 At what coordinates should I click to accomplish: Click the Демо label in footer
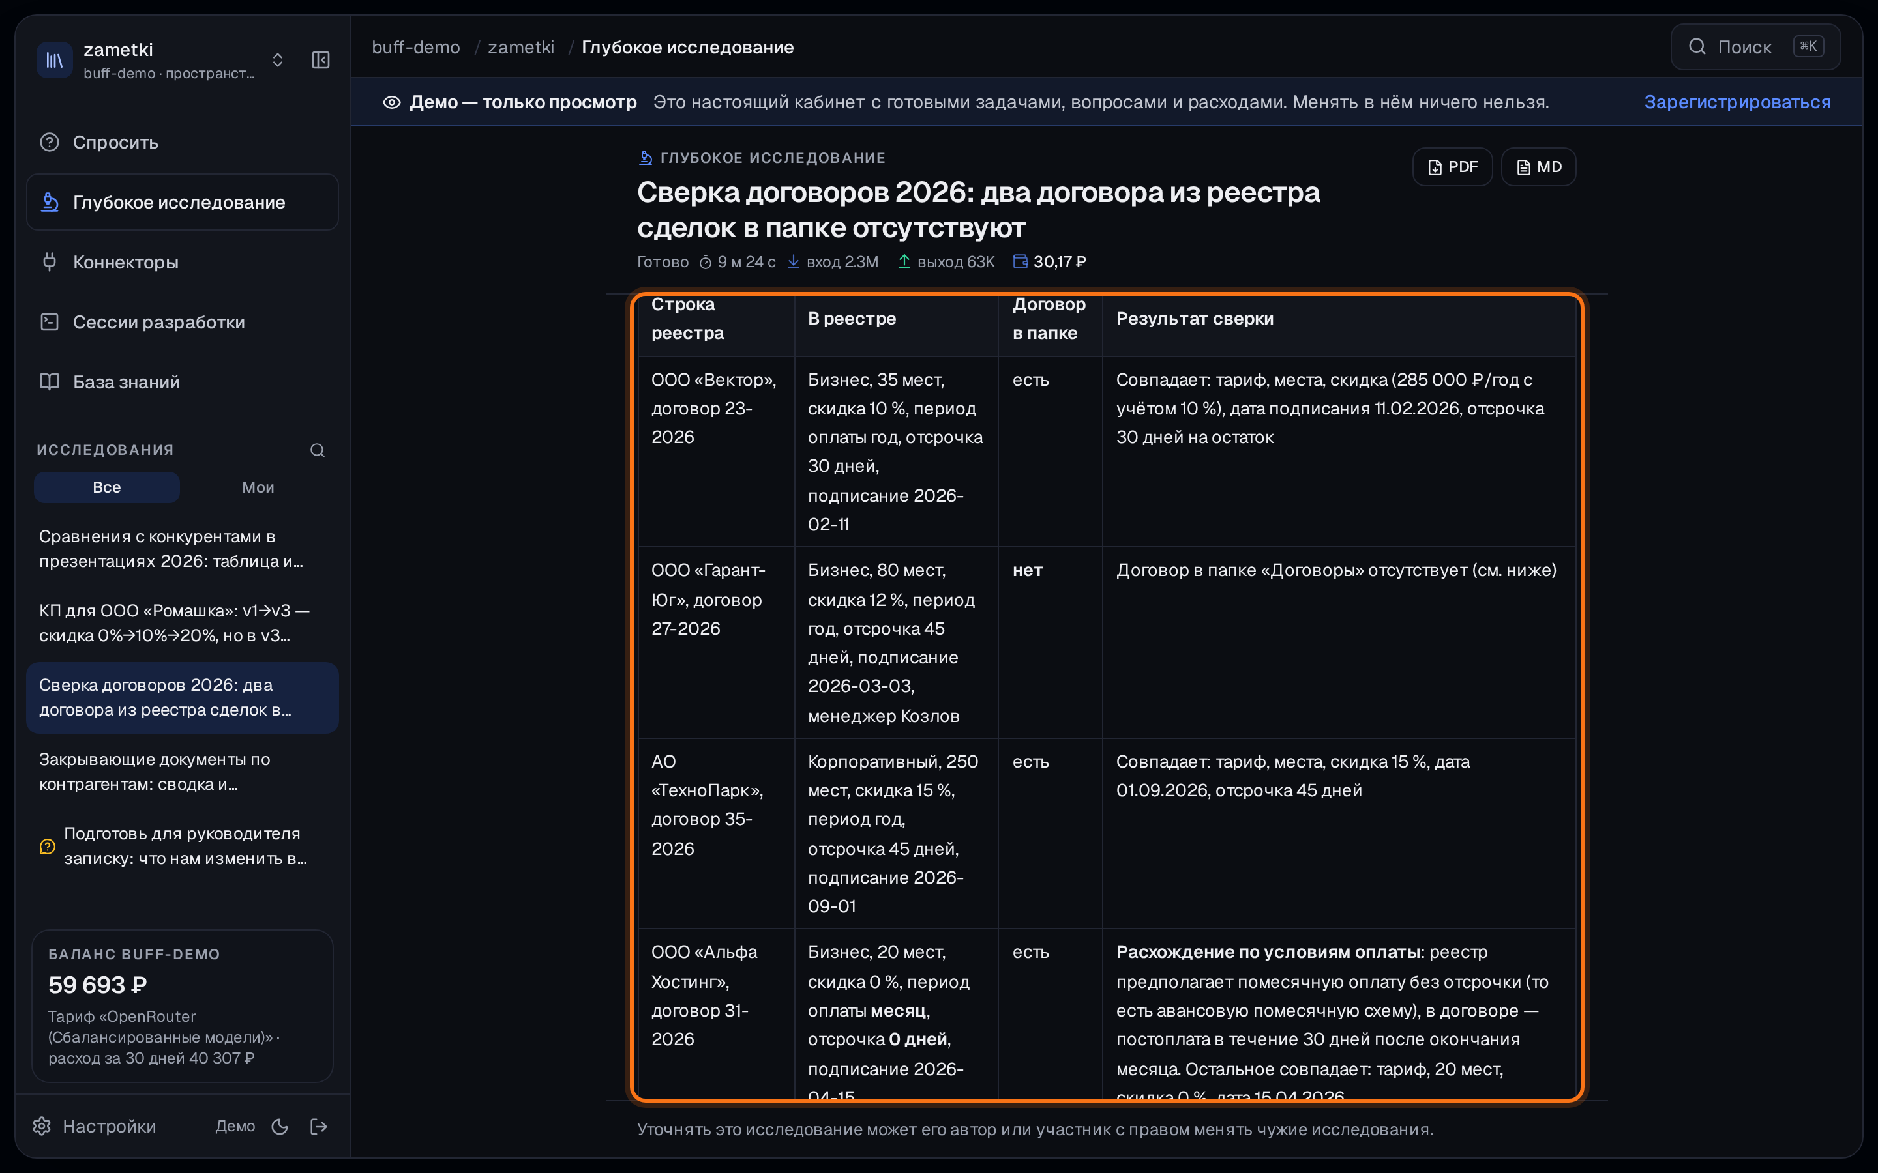(x=235, y=1125)
